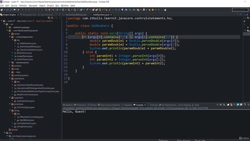The width and height of the screenshot is (250, 141).
Task: Expand the enumerations package node
Action: (10, 63)
